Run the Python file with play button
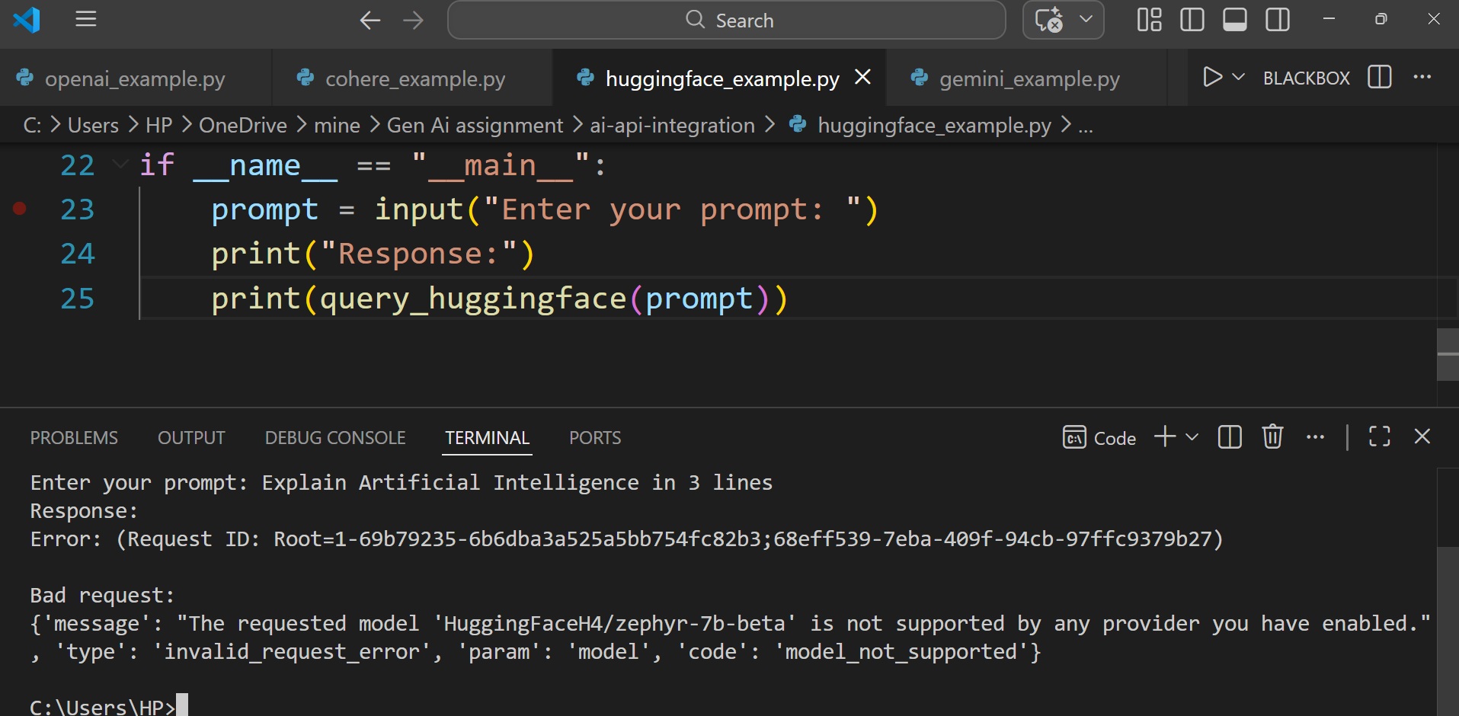This screenshot has height=716, width=1459. tap(1211, 77)
